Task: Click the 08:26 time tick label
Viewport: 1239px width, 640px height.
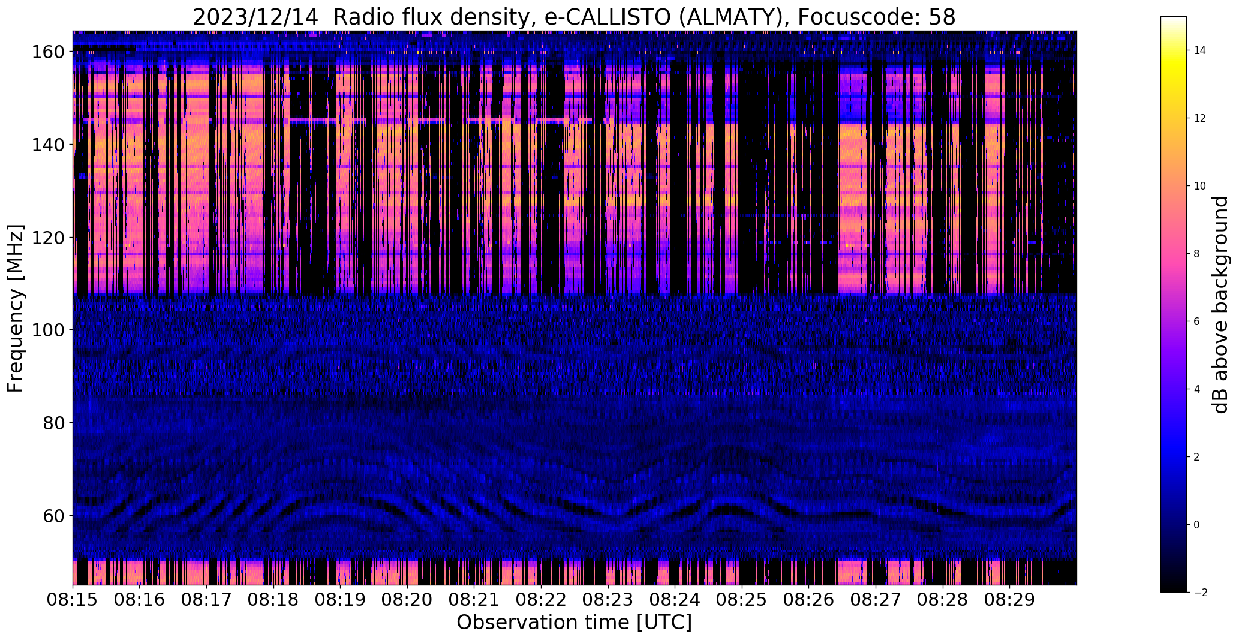Action: click(x=808, y=600)
